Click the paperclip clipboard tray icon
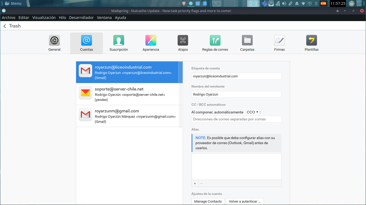 (x=290, y=3)
